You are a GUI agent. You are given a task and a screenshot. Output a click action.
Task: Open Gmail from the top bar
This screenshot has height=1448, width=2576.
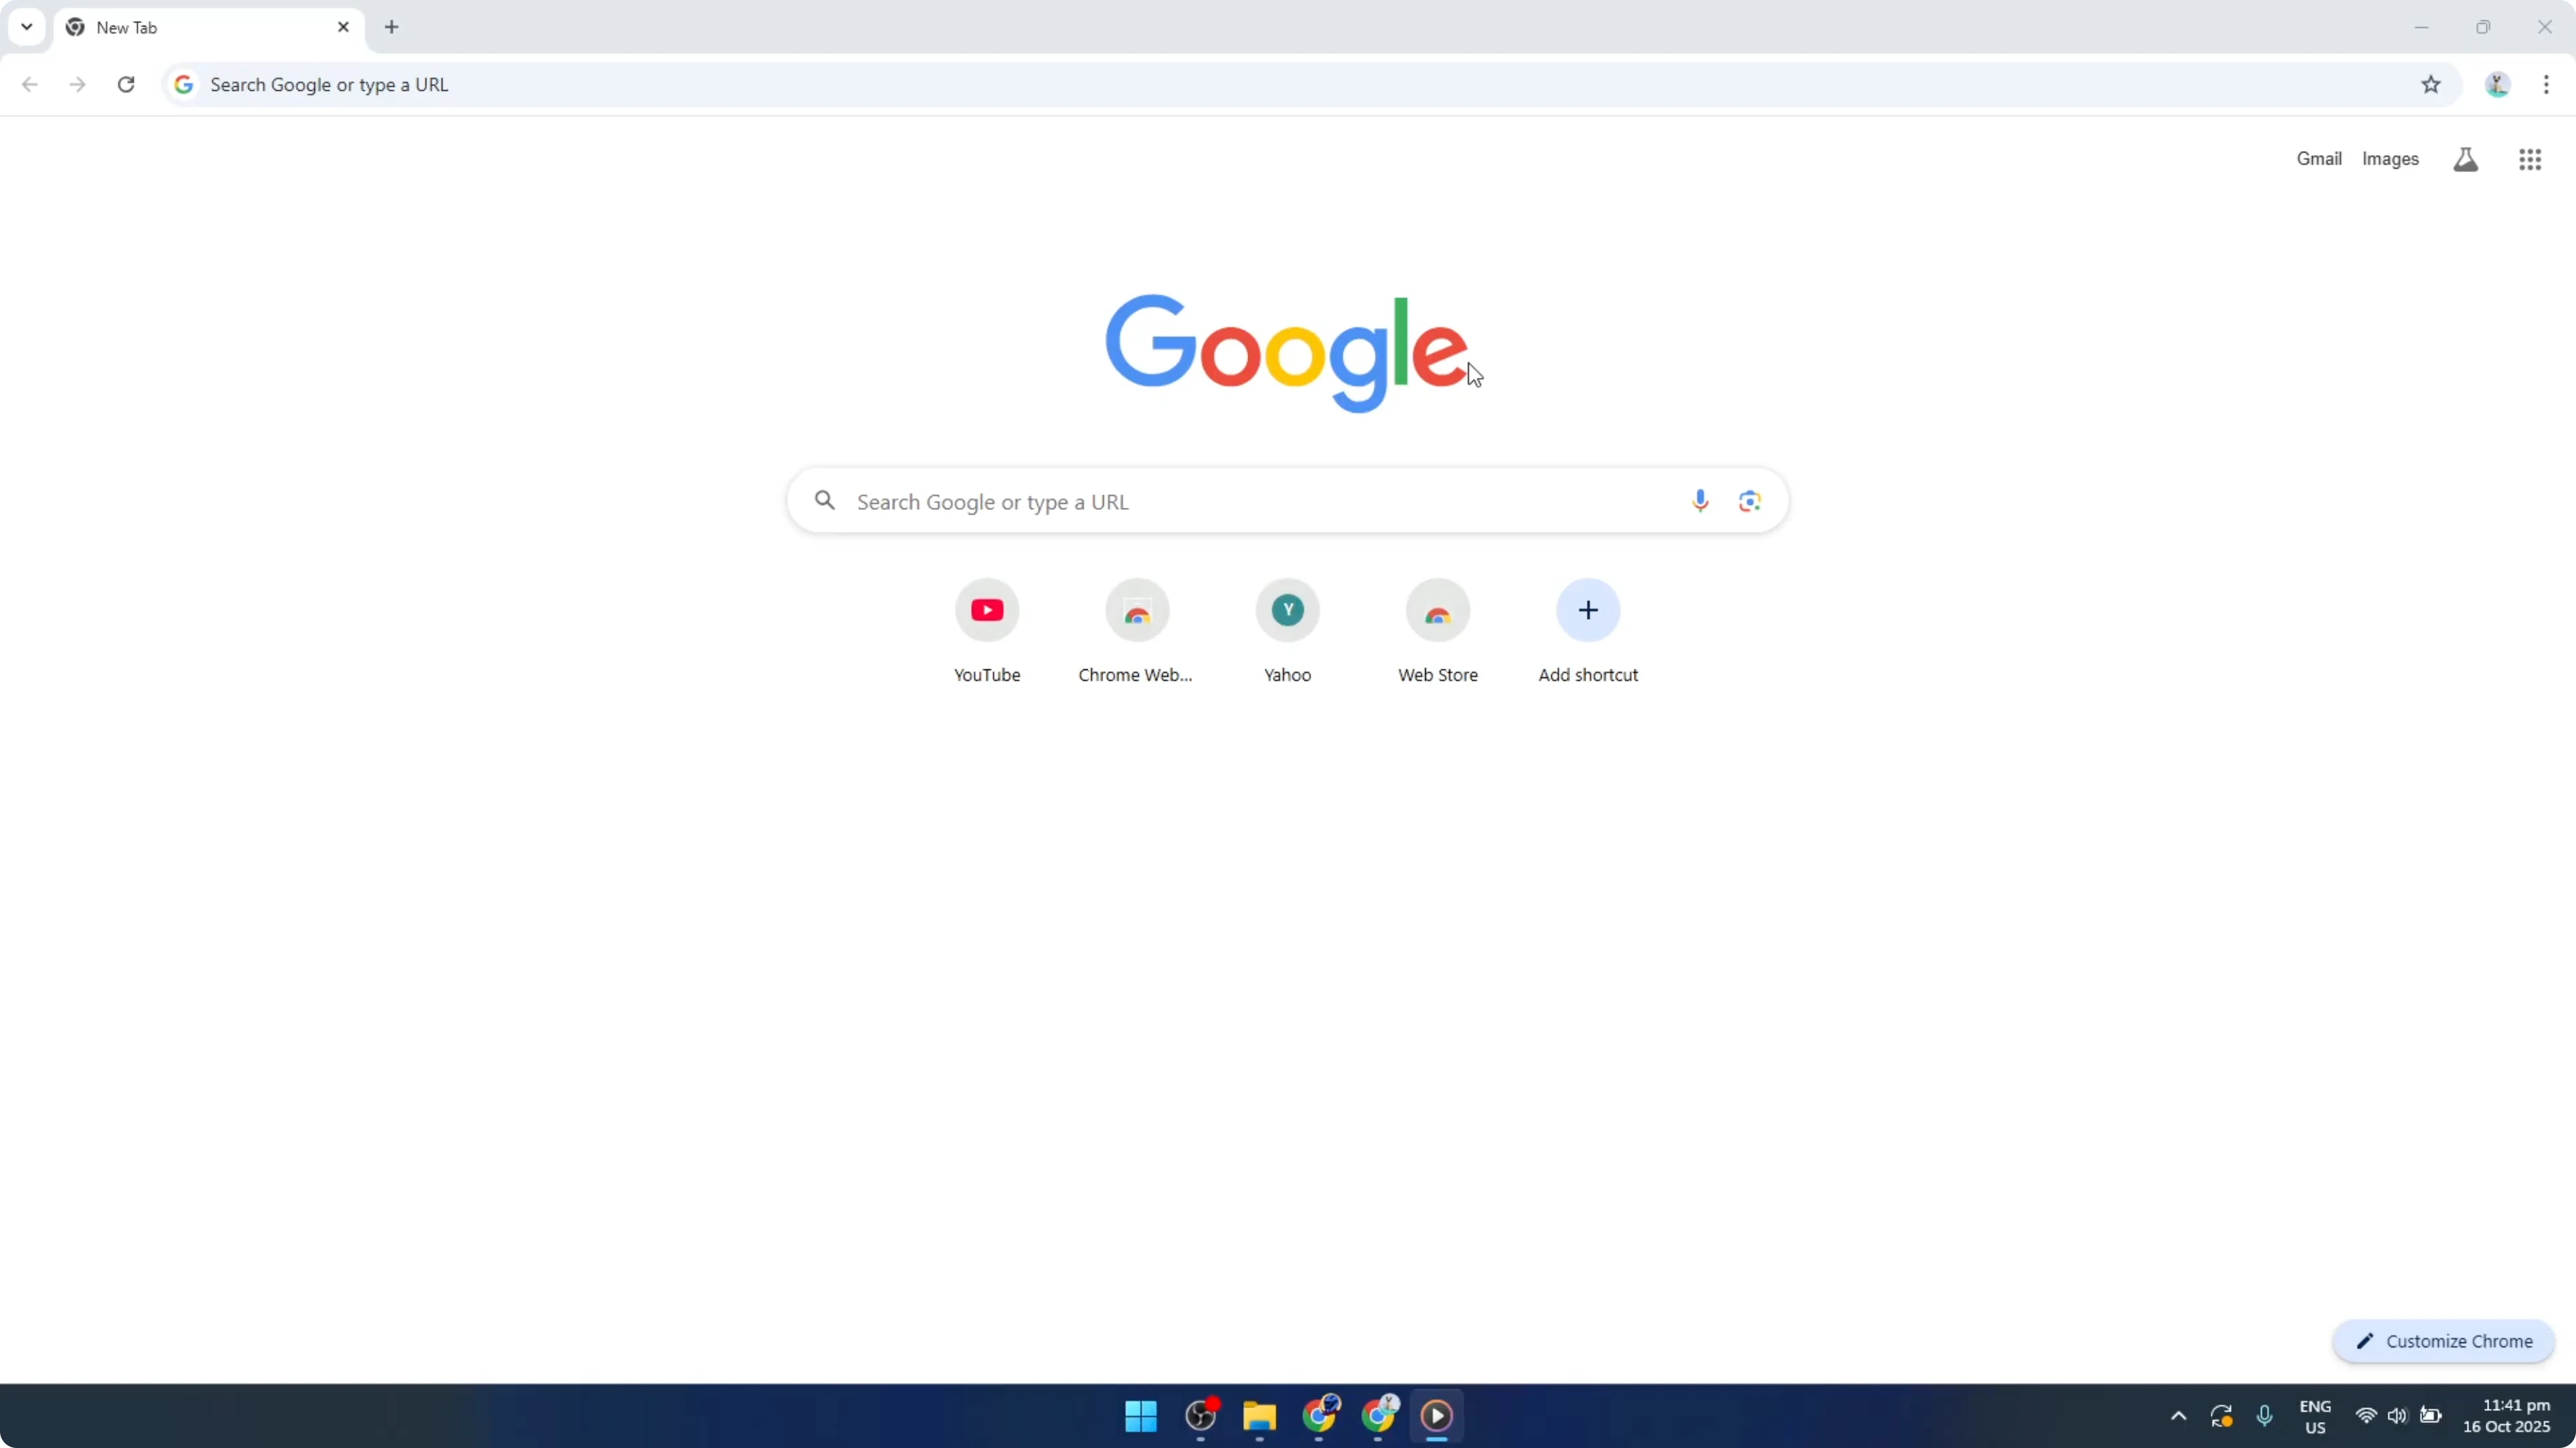click(x=2318, y=158)
